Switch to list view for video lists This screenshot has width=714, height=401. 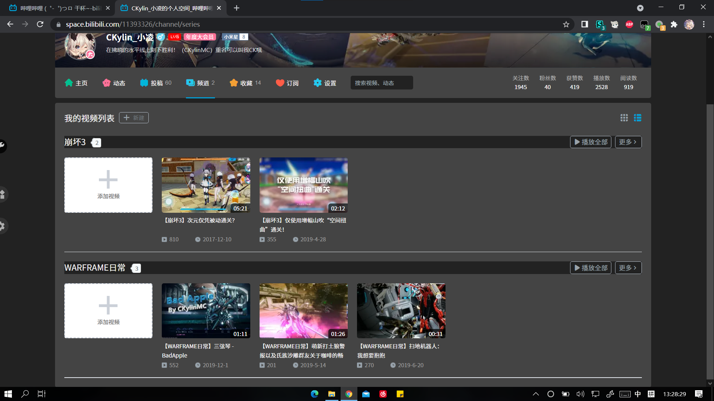point(638,118)
